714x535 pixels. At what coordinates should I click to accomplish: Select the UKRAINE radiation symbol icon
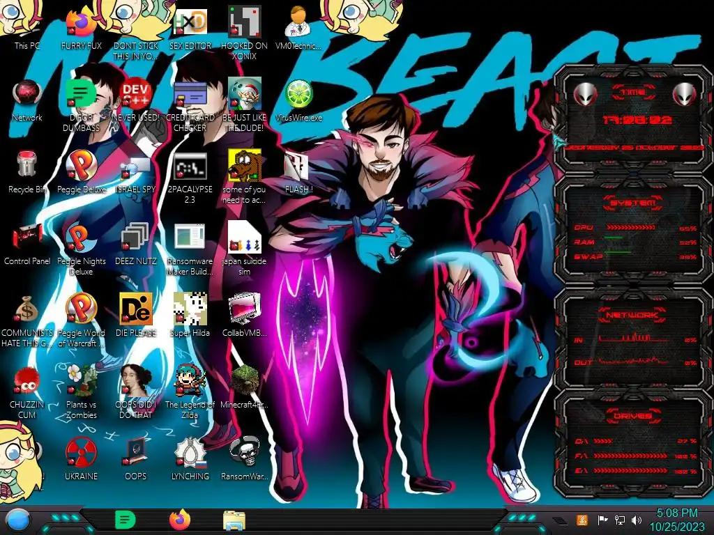tap(81, 460)
